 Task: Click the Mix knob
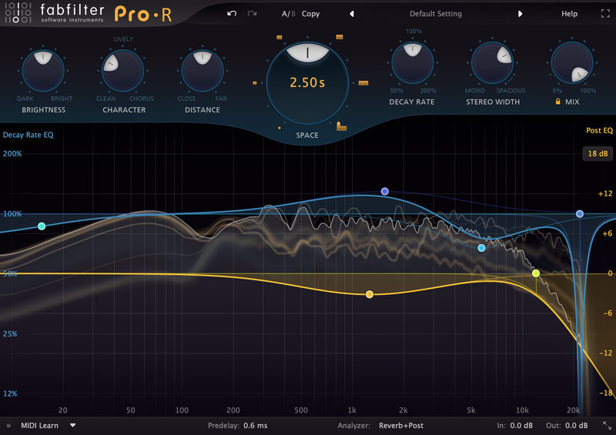click(x=572, y=63)
